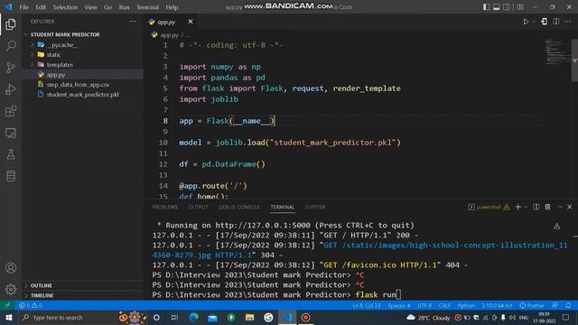
Task: Open remote window indicator in status bar
Action: pos(7,305)
